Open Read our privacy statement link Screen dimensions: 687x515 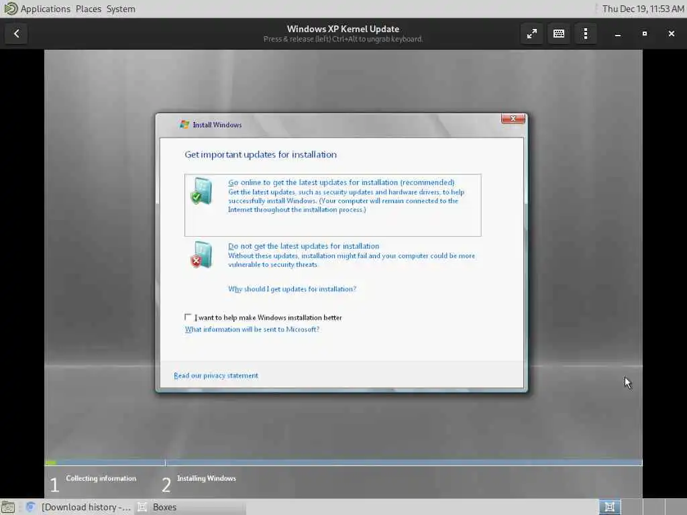216,376
